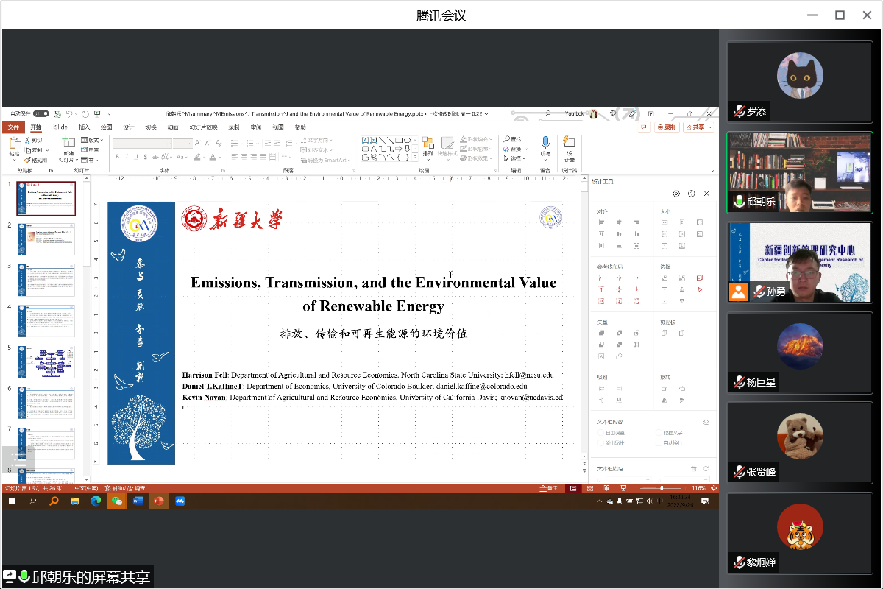This screenshot has width=883, height=589.
Task: Click the first red guide icon under 参考线布局
Action: tap(601, 278)
